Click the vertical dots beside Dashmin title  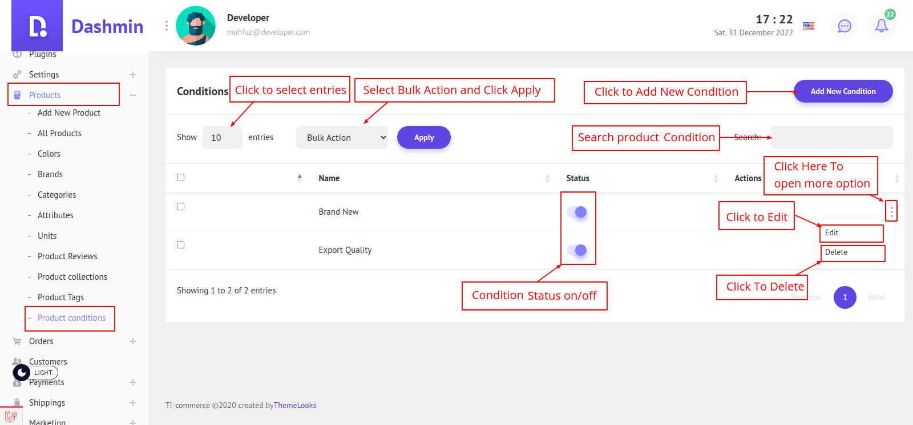[x=166, y=26]
